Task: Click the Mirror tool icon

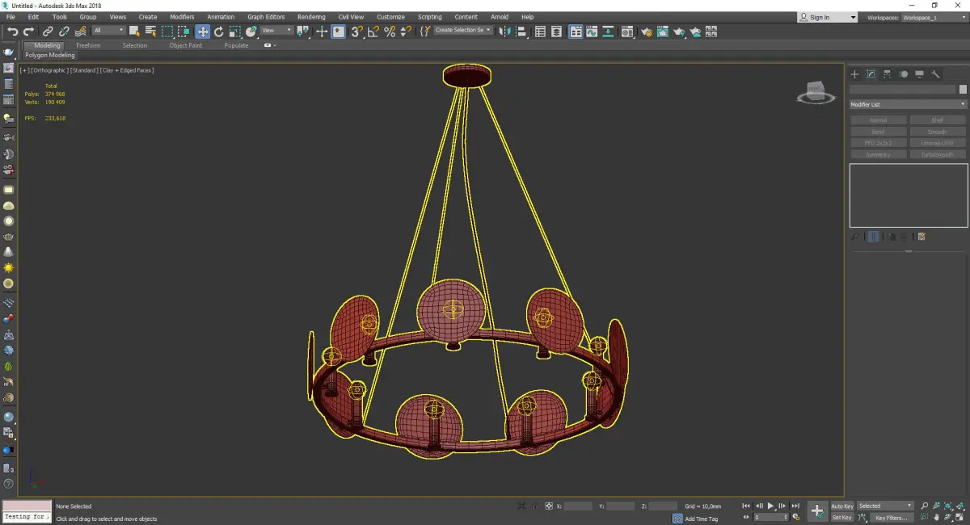Action: tap(504, 31)
